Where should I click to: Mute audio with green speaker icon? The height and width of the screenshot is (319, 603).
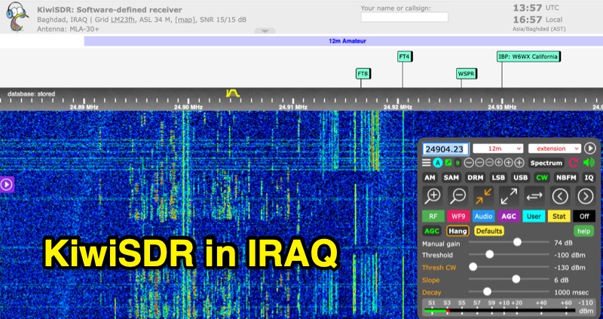coord(589,163)
